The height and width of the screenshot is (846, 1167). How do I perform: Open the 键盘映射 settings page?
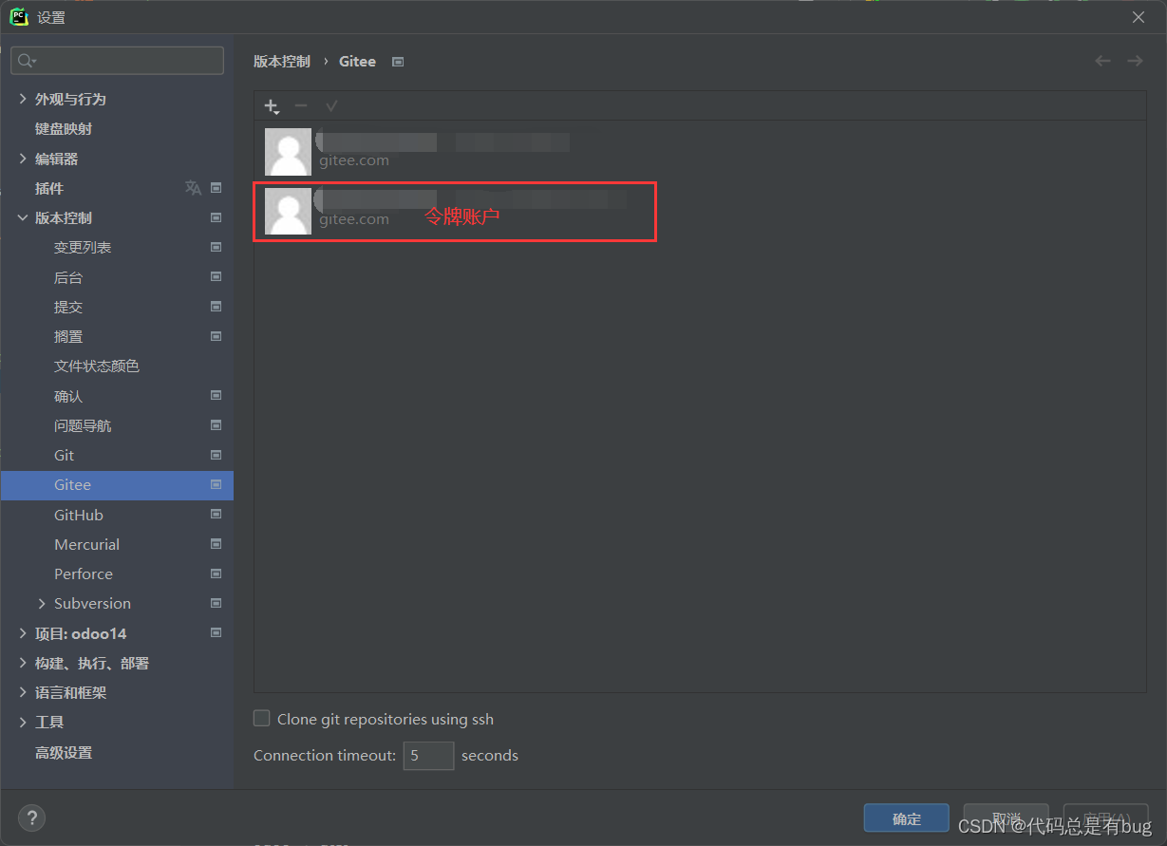pyautogui.click(x=64, y=128)
